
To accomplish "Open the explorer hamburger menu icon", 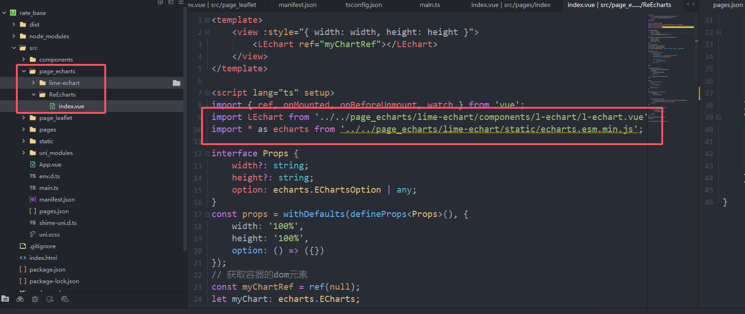I will pyautogui.click(x=181, y=2).
